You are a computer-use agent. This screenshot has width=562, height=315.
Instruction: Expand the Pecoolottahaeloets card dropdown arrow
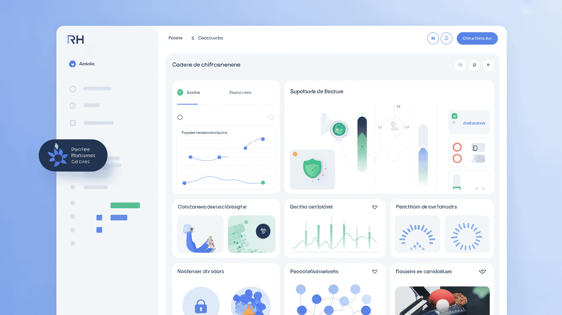[x=374, y=272]
